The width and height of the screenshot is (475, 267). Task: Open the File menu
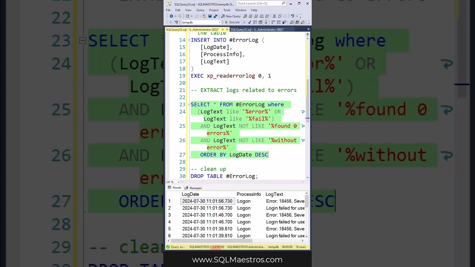click(x=168, y=10)
